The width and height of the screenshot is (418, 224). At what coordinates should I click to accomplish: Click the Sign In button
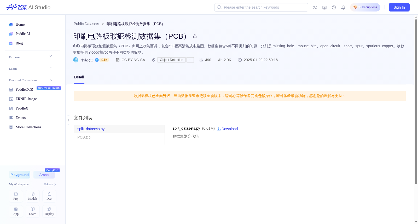[x=399, y=7]
